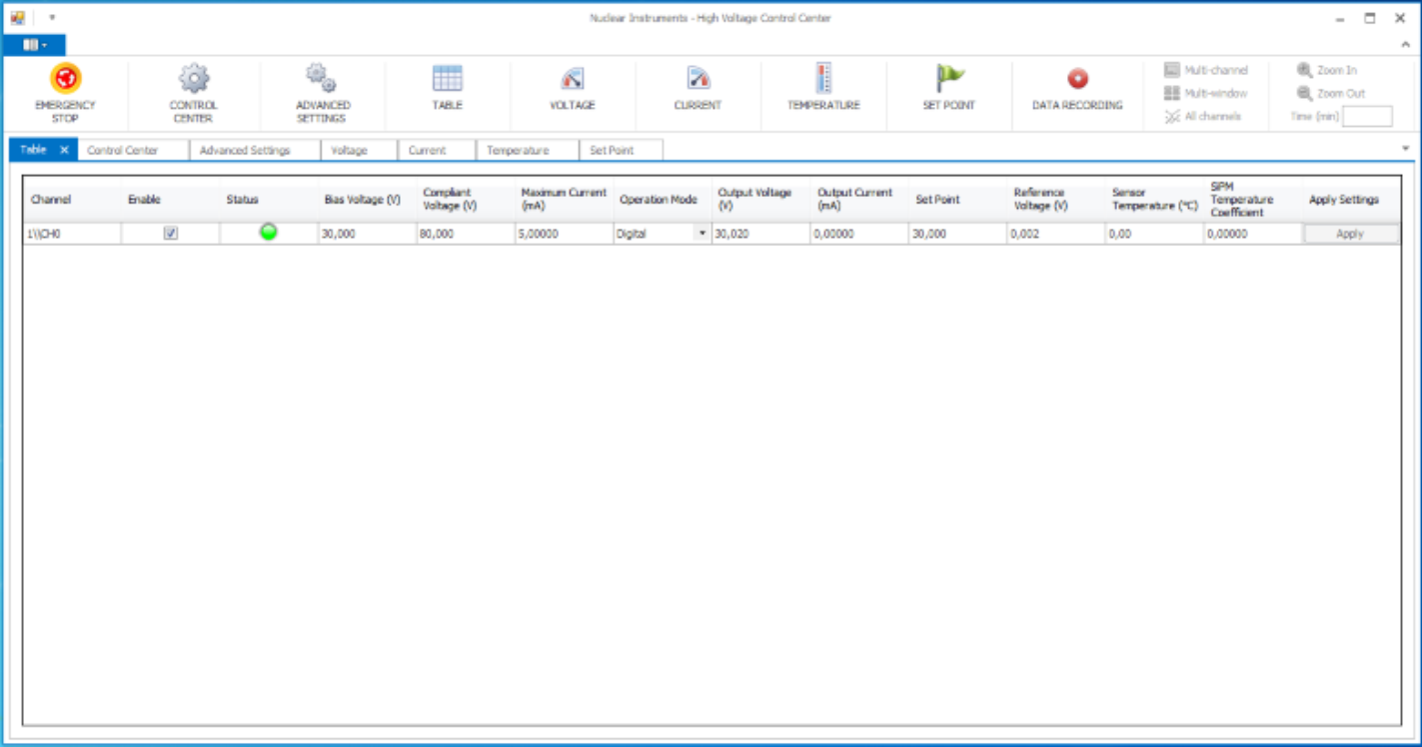Image resolution: width=1422 pixels, height=747 pixels.
Task: Toggle the Enable checkbox for CH0
Action: [171, 233]
